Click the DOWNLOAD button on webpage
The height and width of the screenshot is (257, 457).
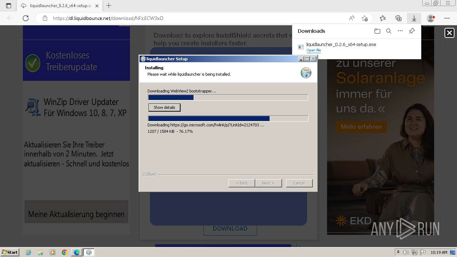tap(230, 228)
